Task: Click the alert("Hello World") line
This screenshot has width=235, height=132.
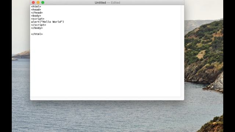Action: pyautogui.click(x=47, y=22)
